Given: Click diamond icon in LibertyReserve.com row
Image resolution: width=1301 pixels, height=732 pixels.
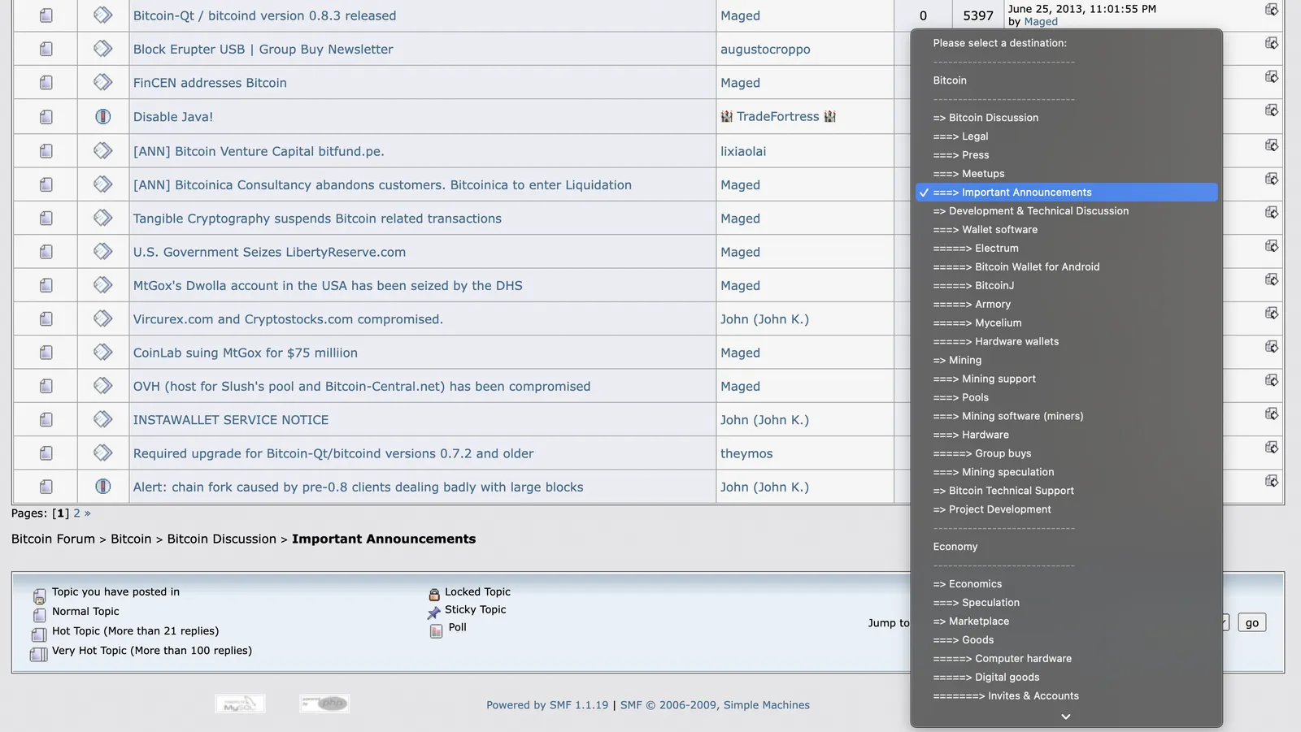Looking at the screenshot, I should (x=102, y=251).
